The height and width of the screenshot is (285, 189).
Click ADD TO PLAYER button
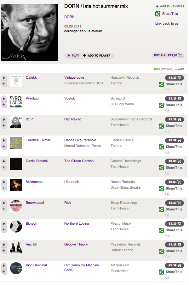click(x=97, y=55)
